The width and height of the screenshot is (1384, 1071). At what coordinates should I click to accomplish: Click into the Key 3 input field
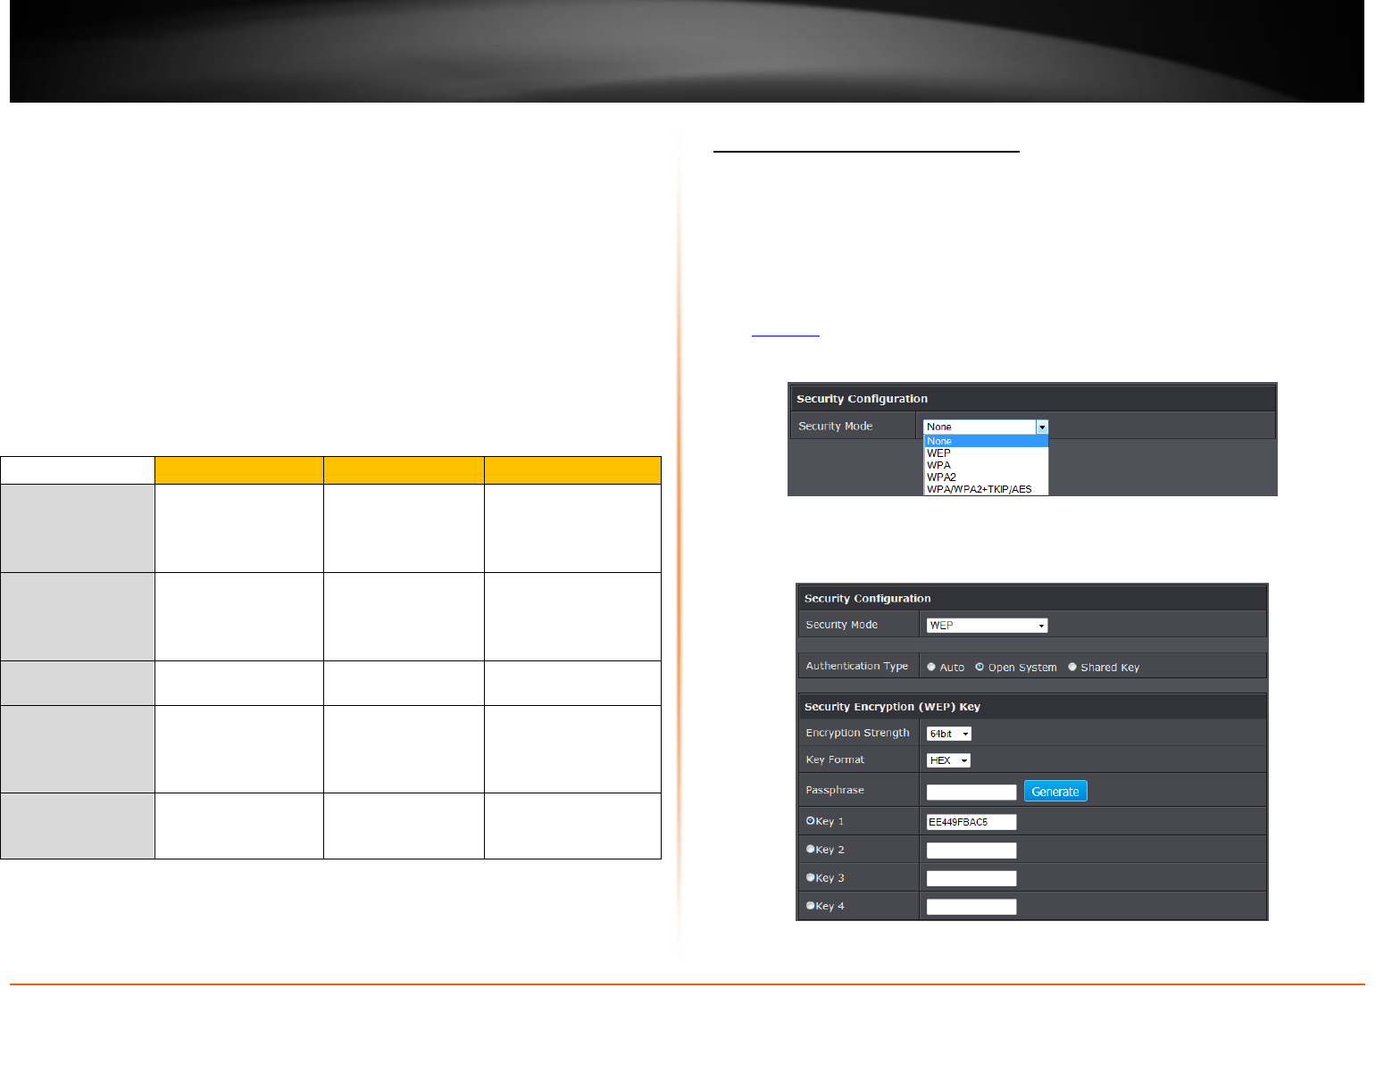[971, 878]
